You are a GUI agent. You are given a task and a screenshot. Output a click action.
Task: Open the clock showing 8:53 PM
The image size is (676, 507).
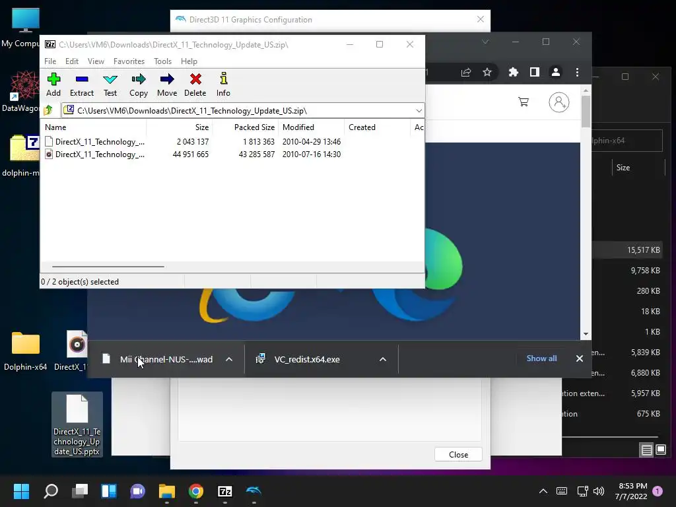[631, 491]
